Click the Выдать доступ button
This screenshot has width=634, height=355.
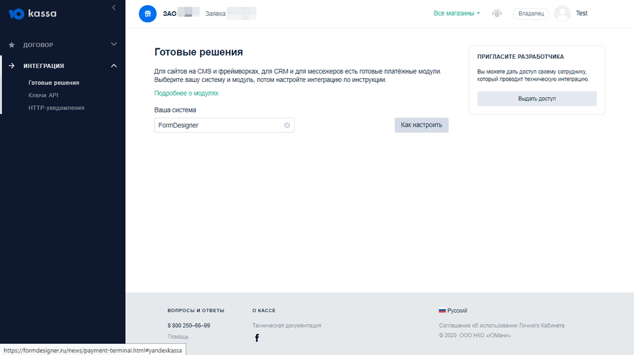tap(536, 99)
